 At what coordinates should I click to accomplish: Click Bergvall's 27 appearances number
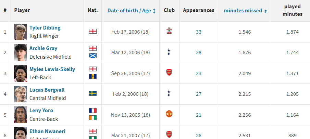tap(199, 94)
